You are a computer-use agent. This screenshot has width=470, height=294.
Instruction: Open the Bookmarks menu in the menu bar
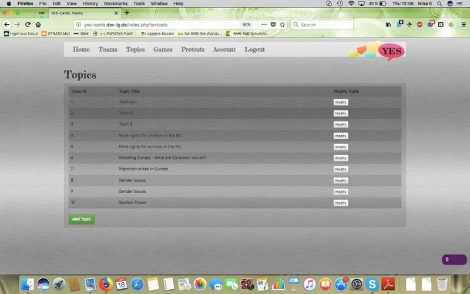116,4
